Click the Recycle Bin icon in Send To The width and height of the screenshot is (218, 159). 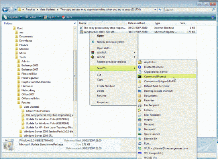139,139
